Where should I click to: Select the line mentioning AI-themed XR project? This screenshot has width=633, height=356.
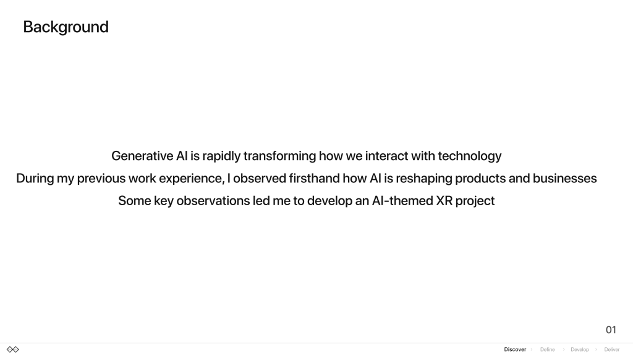(x=307, y=201)
